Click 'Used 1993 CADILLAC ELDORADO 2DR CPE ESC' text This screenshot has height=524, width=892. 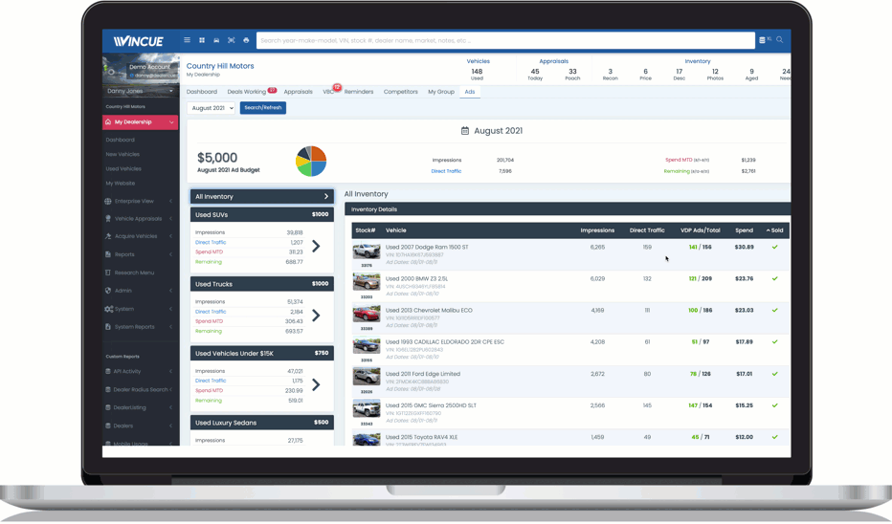click(x=445, y=342)
